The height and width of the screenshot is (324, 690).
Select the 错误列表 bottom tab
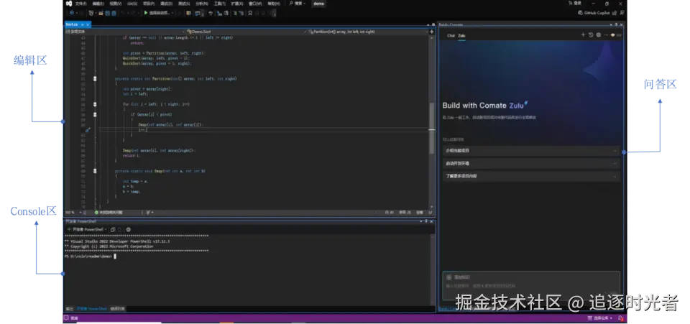point(117,309)
